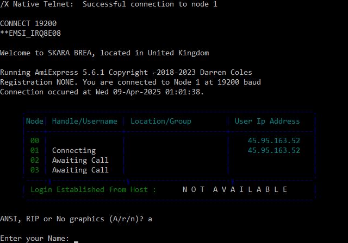Click the User Ip Address column header
The height and width of the screenshot is (243, 348).
pos(267,121)
